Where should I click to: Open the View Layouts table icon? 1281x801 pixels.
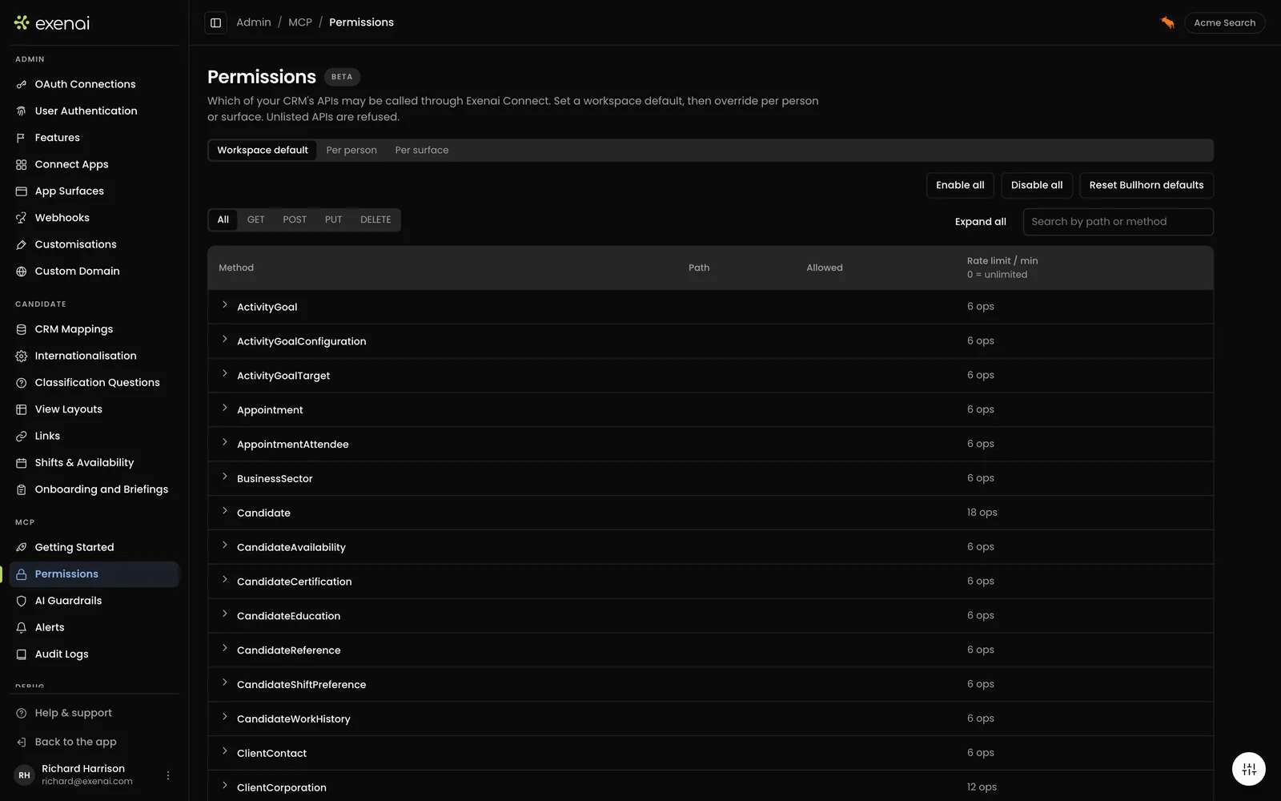coord(22,409)
